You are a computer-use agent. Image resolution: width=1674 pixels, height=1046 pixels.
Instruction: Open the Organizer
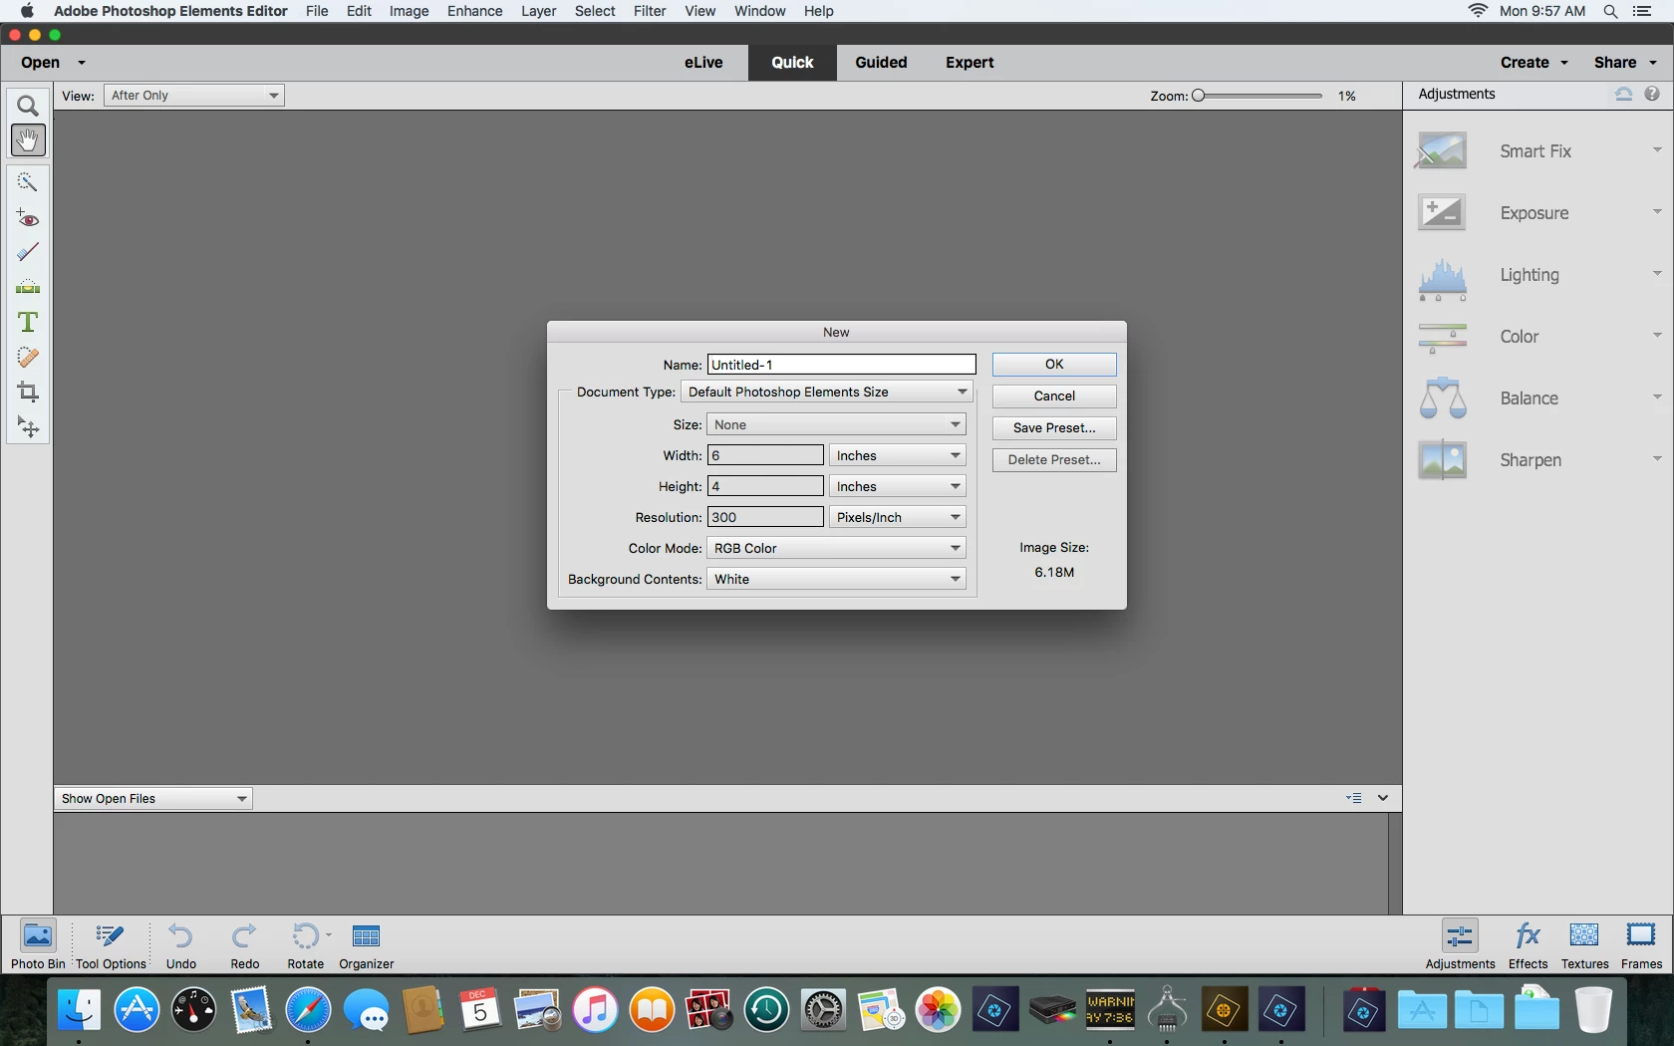coord(367,944)
